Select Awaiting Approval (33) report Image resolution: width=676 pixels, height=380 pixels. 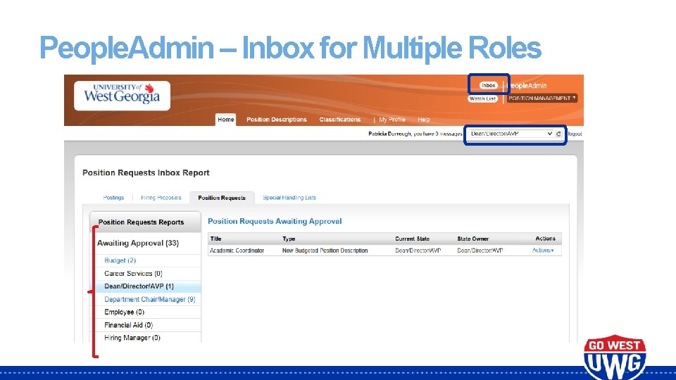138,243
